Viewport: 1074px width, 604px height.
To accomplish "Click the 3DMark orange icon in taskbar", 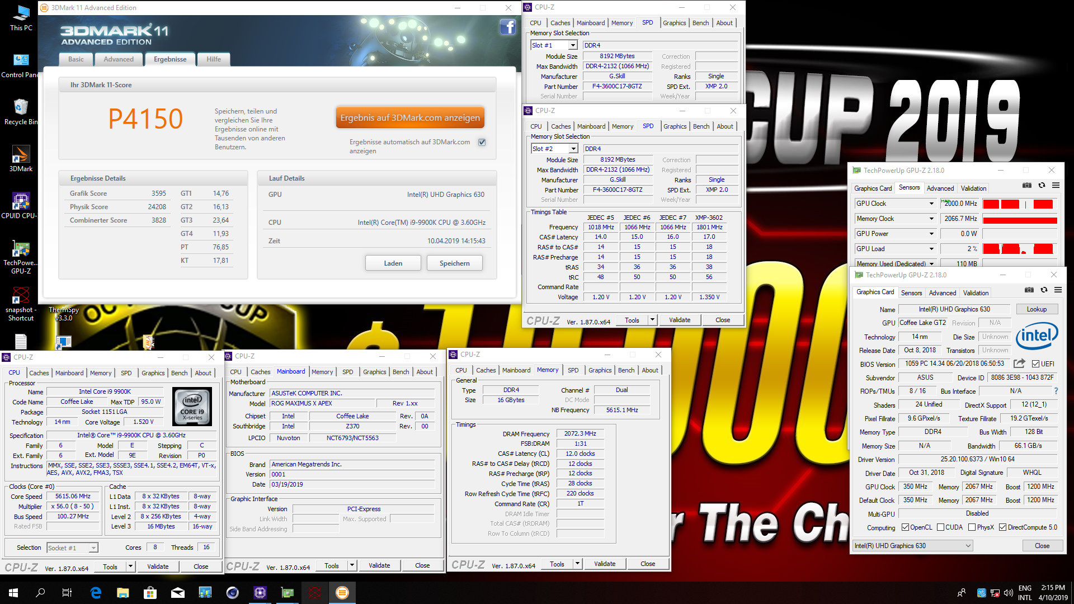I will [x=342, y=592].
